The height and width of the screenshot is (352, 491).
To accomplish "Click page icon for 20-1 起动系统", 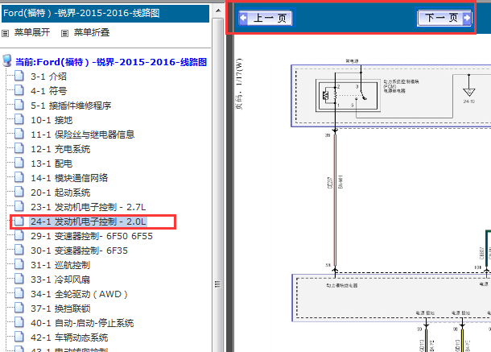I will (x=19, y=192).
